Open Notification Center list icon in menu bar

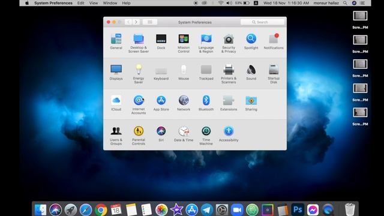[x=362, y=3]
